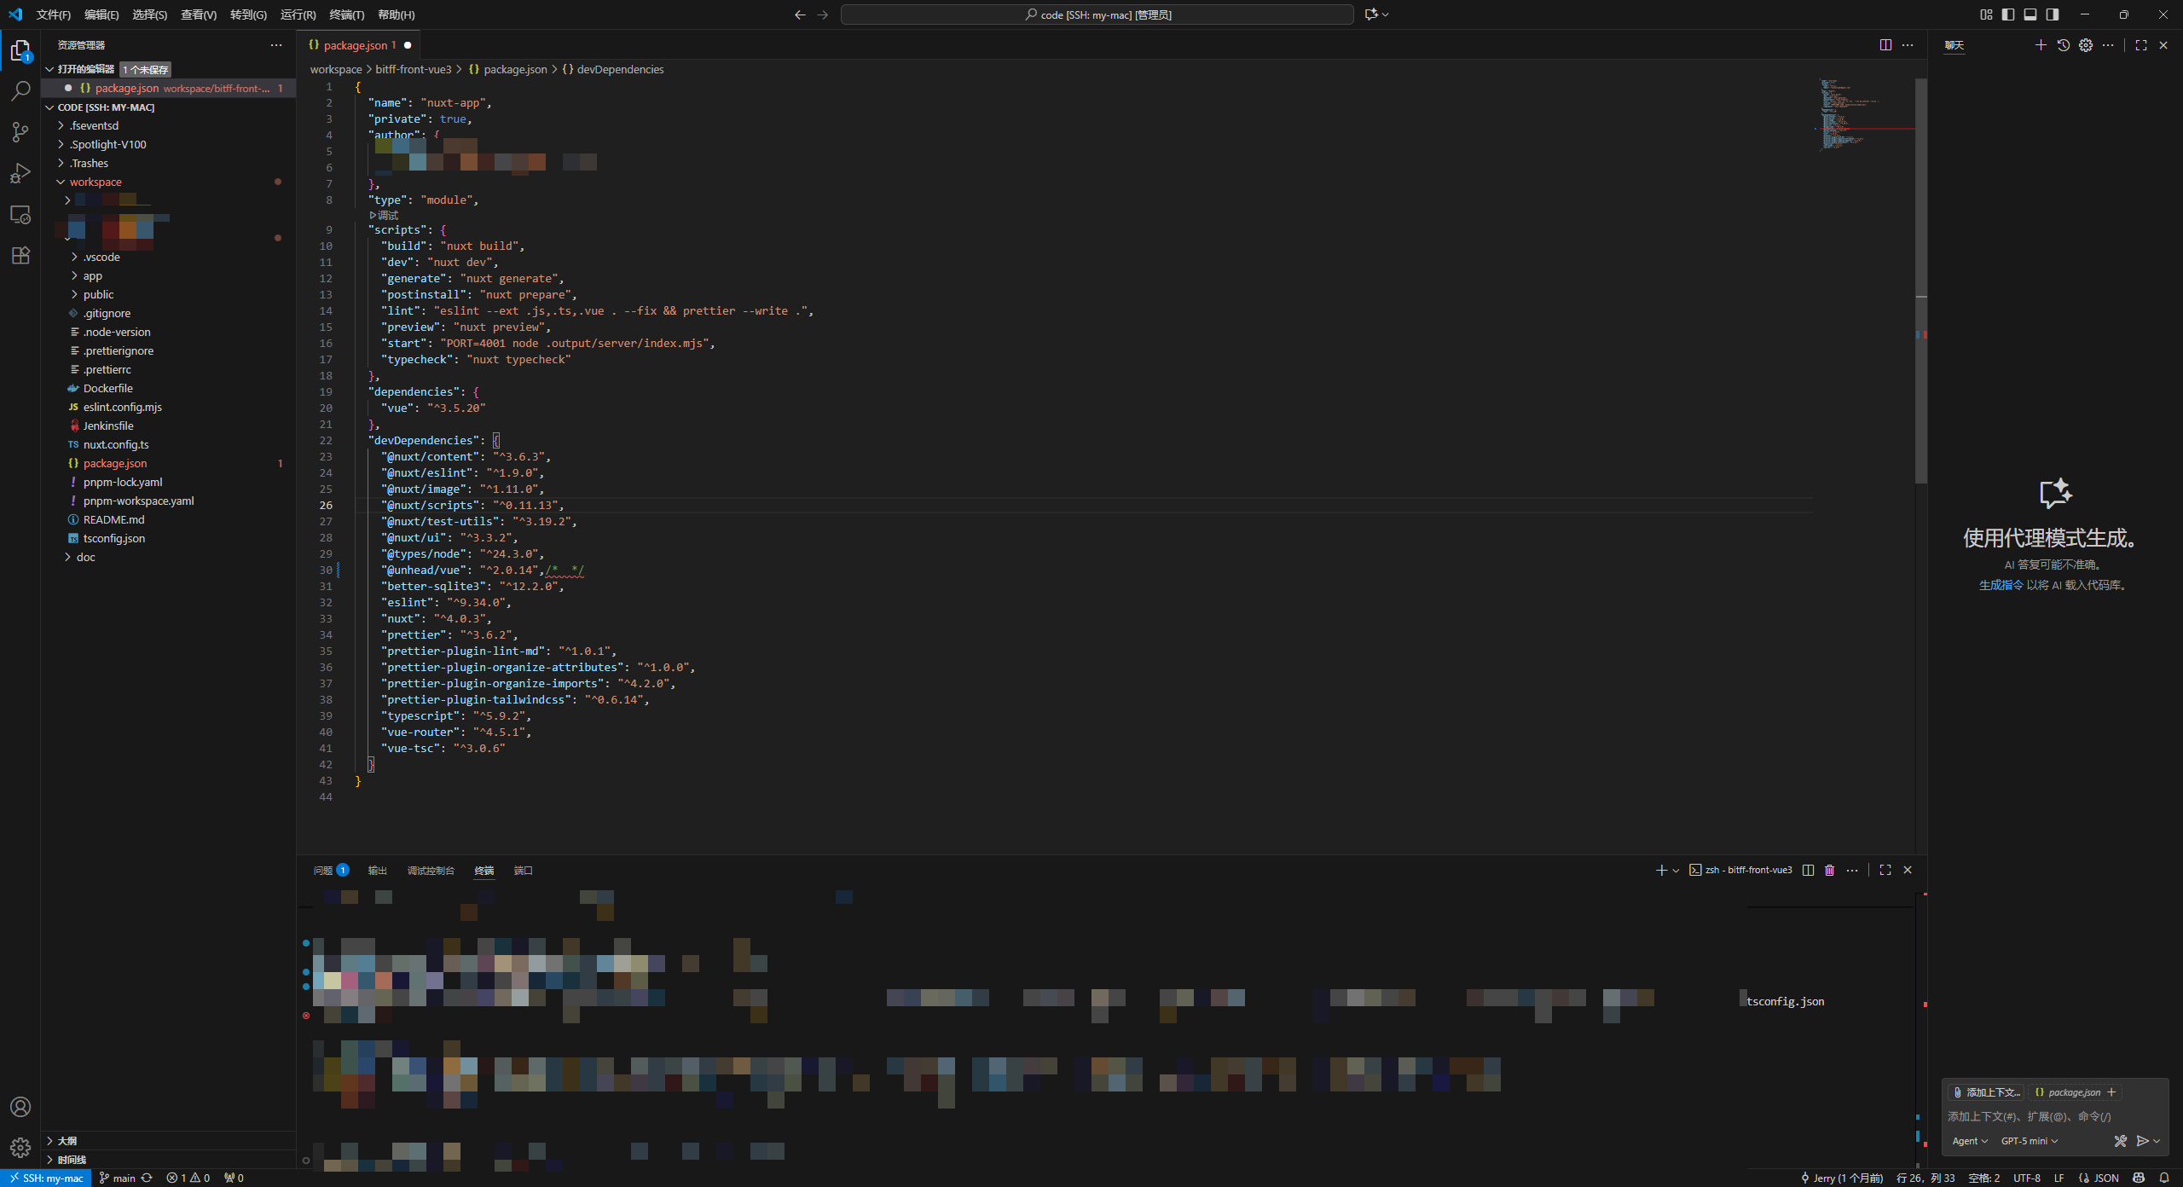Open Search view in the activity bar
The width and height of the screenshot is (2183, 1187).
tap(20, 90)
